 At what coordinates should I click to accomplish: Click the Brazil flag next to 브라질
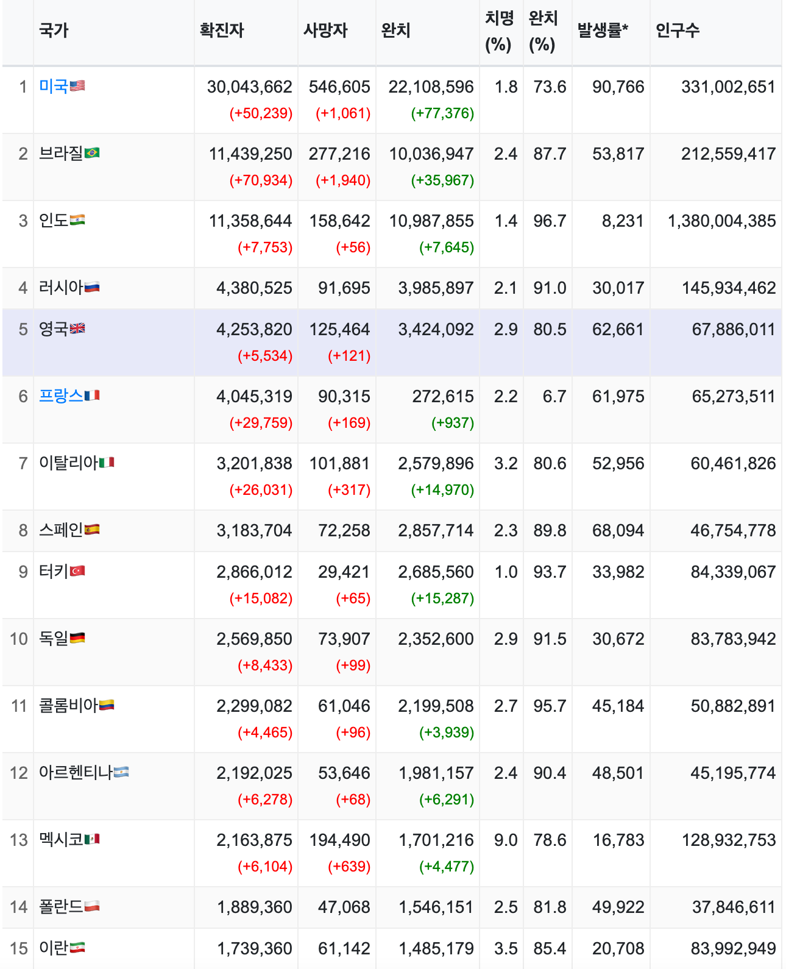pos(92,153)
